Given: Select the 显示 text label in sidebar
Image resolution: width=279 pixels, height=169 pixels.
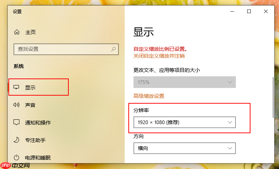Looking at the screenshot, I should [x=30, y=88].
